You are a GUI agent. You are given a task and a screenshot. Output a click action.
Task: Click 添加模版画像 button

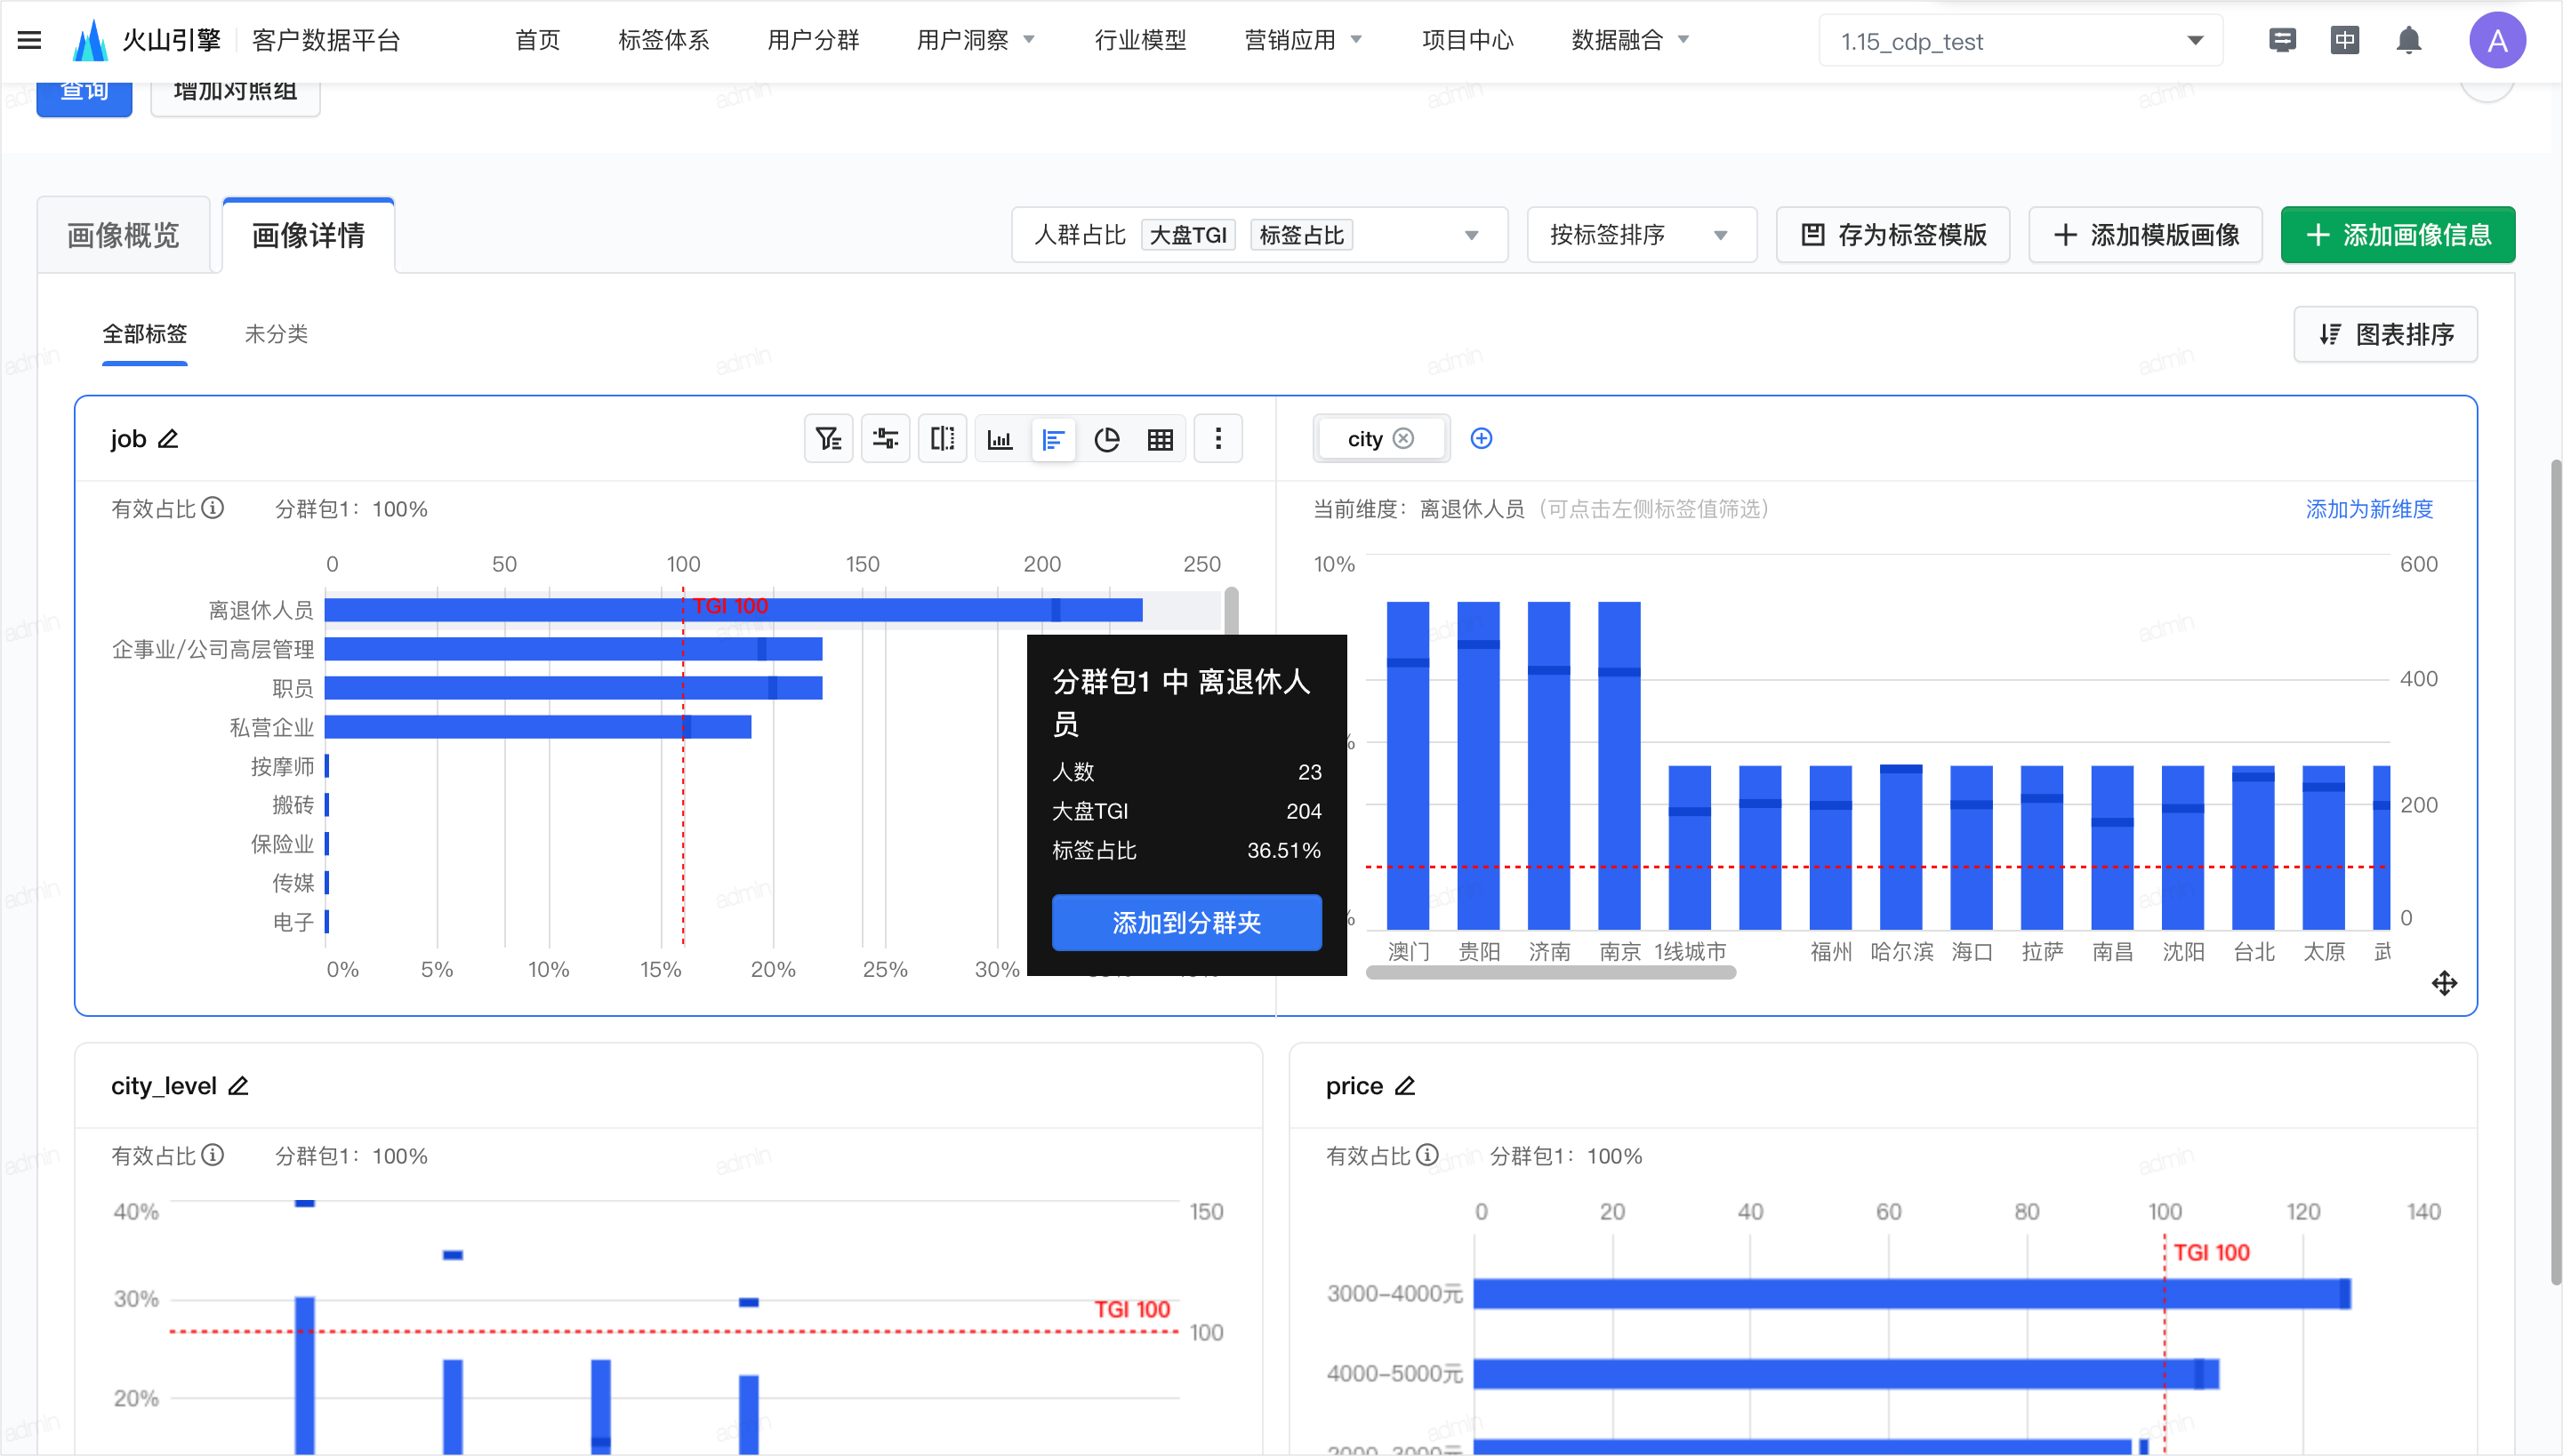pyautogui.click(x=2145, y=235)
